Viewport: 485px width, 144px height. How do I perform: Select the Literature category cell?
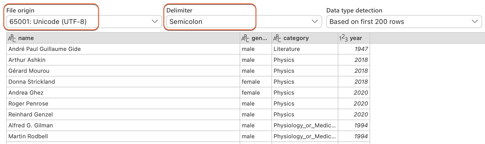point(305,49)
